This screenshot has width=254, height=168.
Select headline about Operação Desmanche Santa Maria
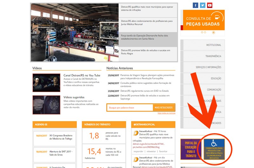click(x=148, y=39)
